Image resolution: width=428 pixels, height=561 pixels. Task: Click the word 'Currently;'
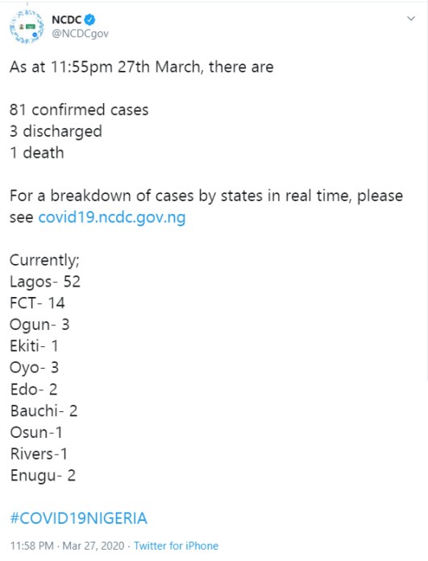(44, 260)
